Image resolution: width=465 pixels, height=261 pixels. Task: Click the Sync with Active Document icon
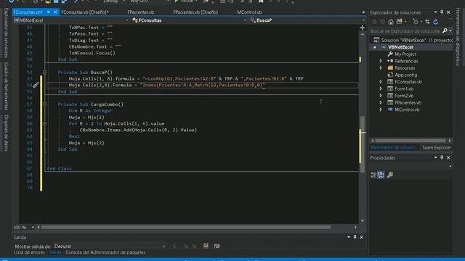coord(427,22)
